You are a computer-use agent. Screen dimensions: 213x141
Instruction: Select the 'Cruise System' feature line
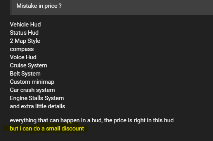click(x=29, y=65)
